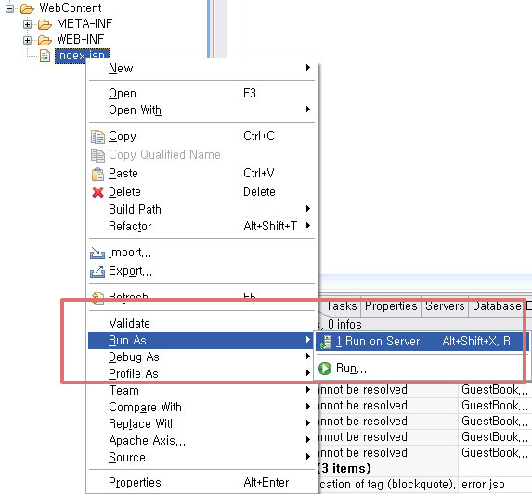
Task: Collapse the WebContent folder
Action: pos(9,8)
